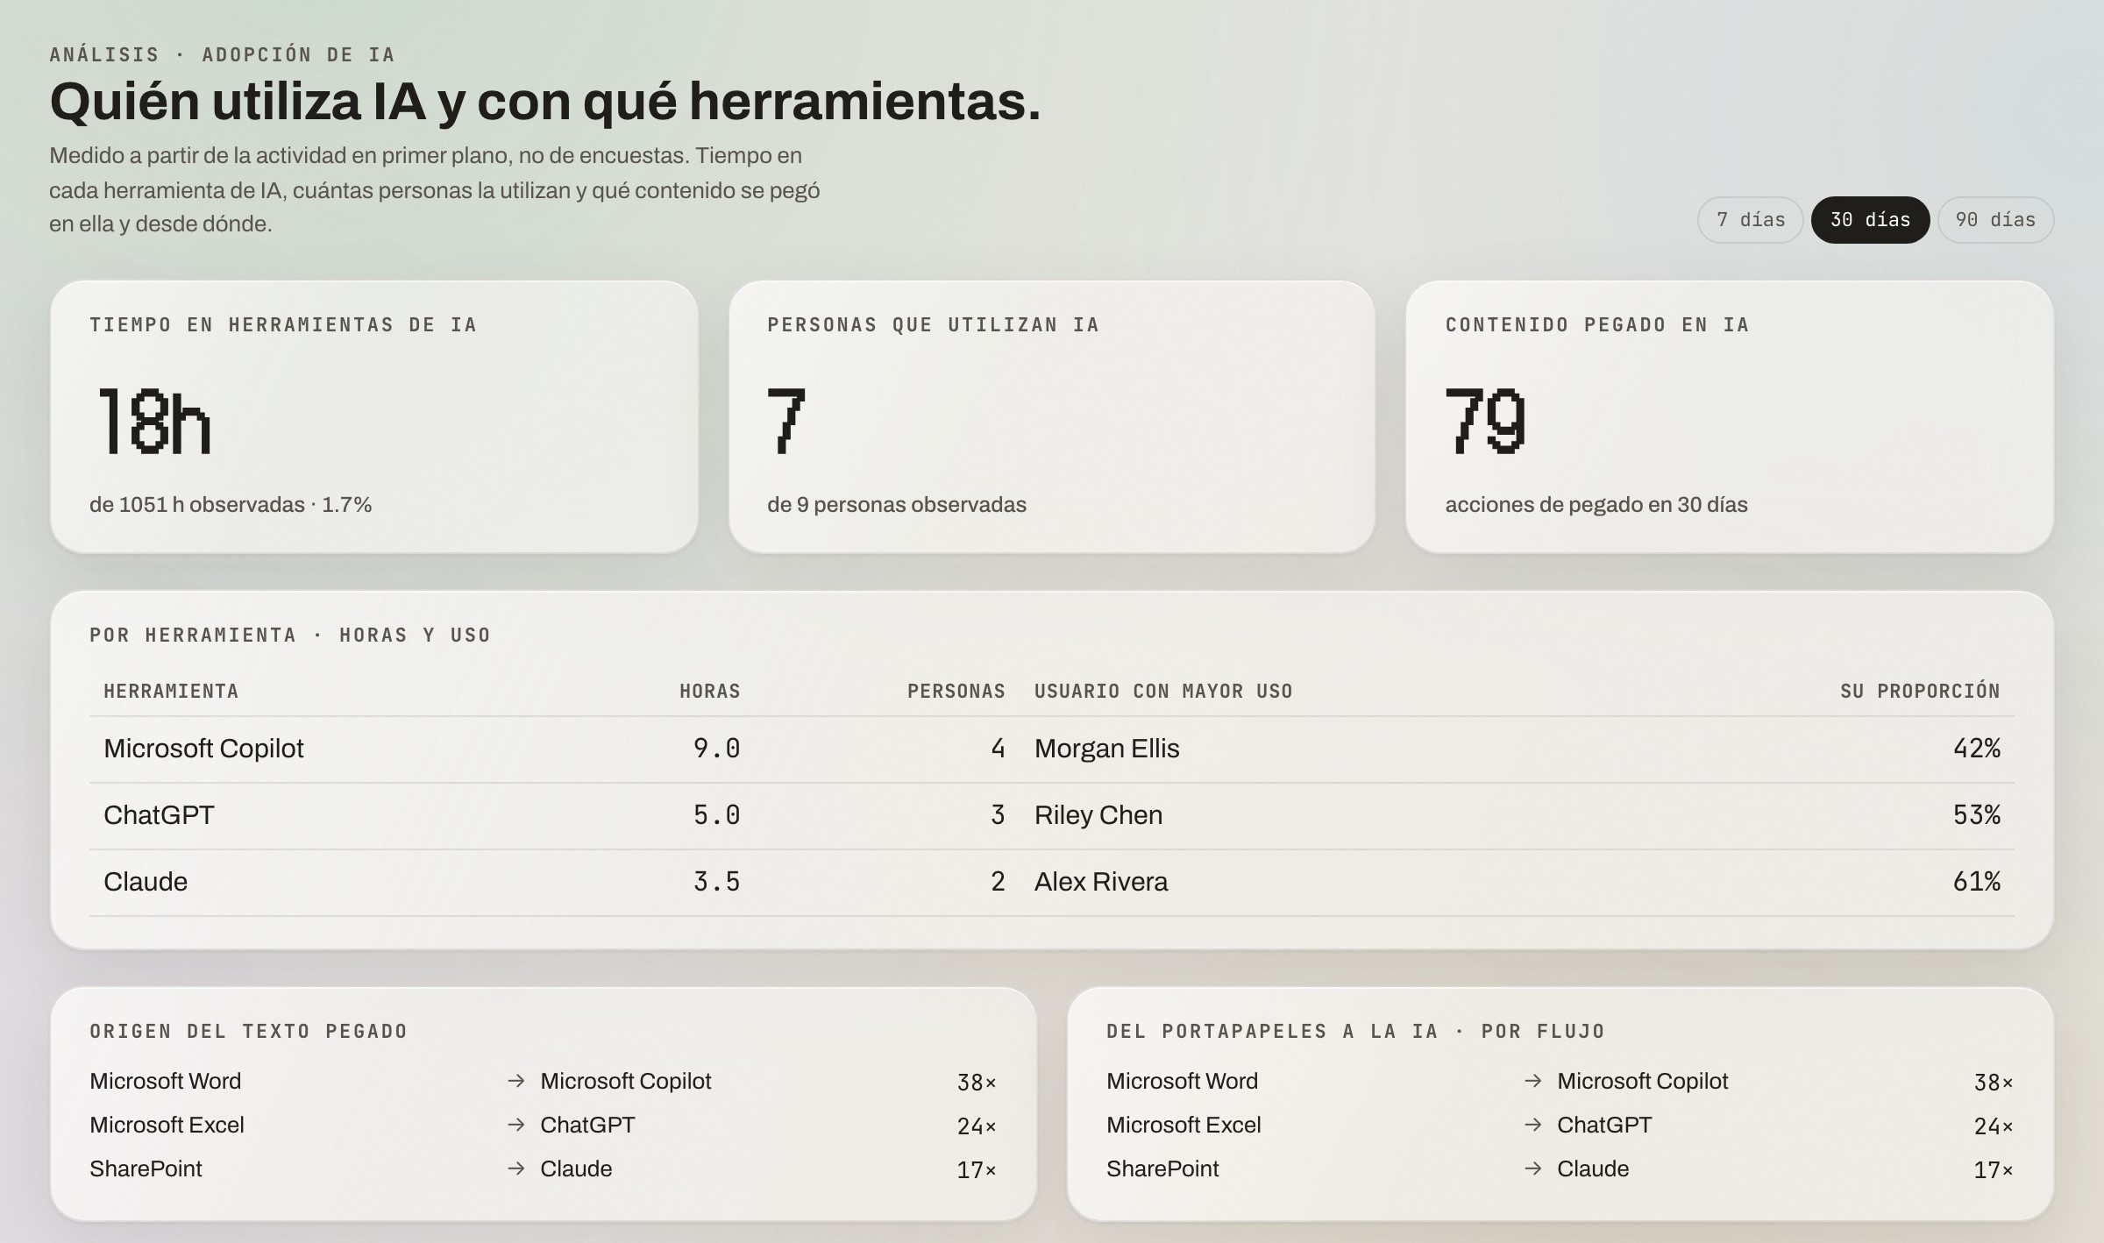The height and width of the screenshot is (1243, 2104).
Task: Click Microsoft Excel in Origen del texto pegado
Action: tap(167, 1125)
